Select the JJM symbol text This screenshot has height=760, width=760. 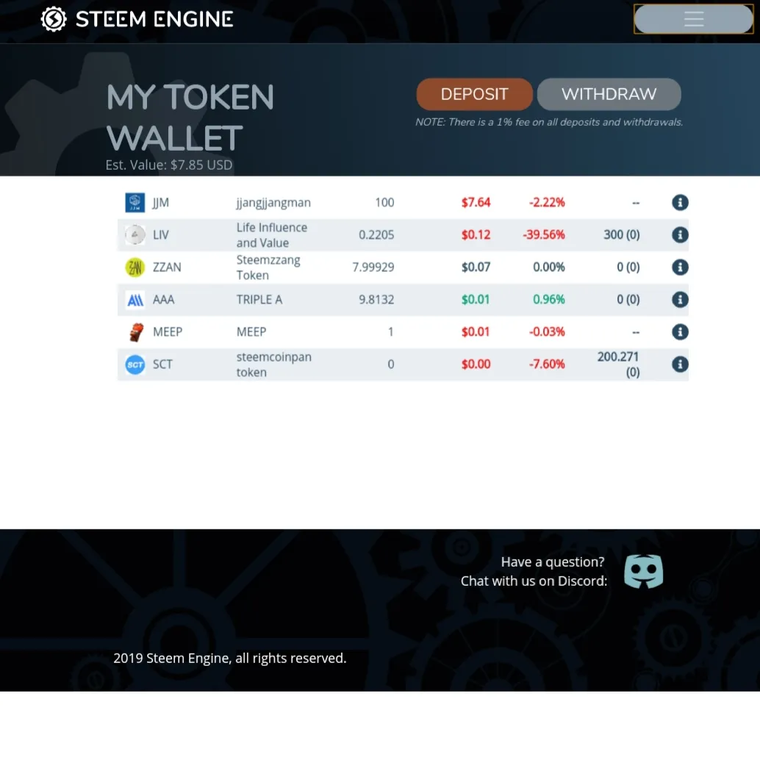[x=160, y=202]
